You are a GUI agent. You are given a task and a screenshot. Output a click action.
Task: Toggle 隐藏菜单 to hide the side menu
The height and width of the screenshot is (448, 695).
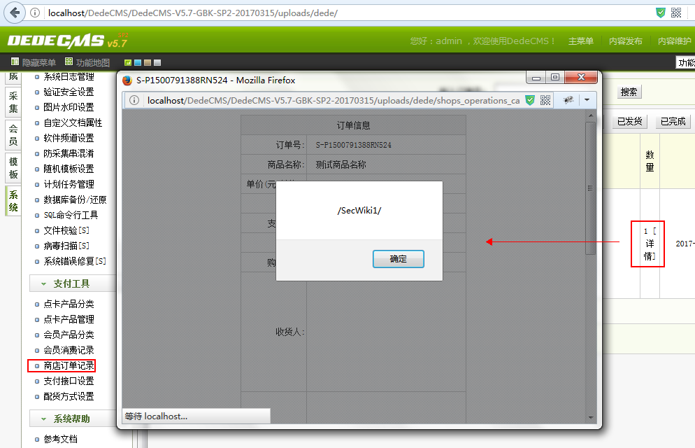pyautogui.click(x=34, y=62)
